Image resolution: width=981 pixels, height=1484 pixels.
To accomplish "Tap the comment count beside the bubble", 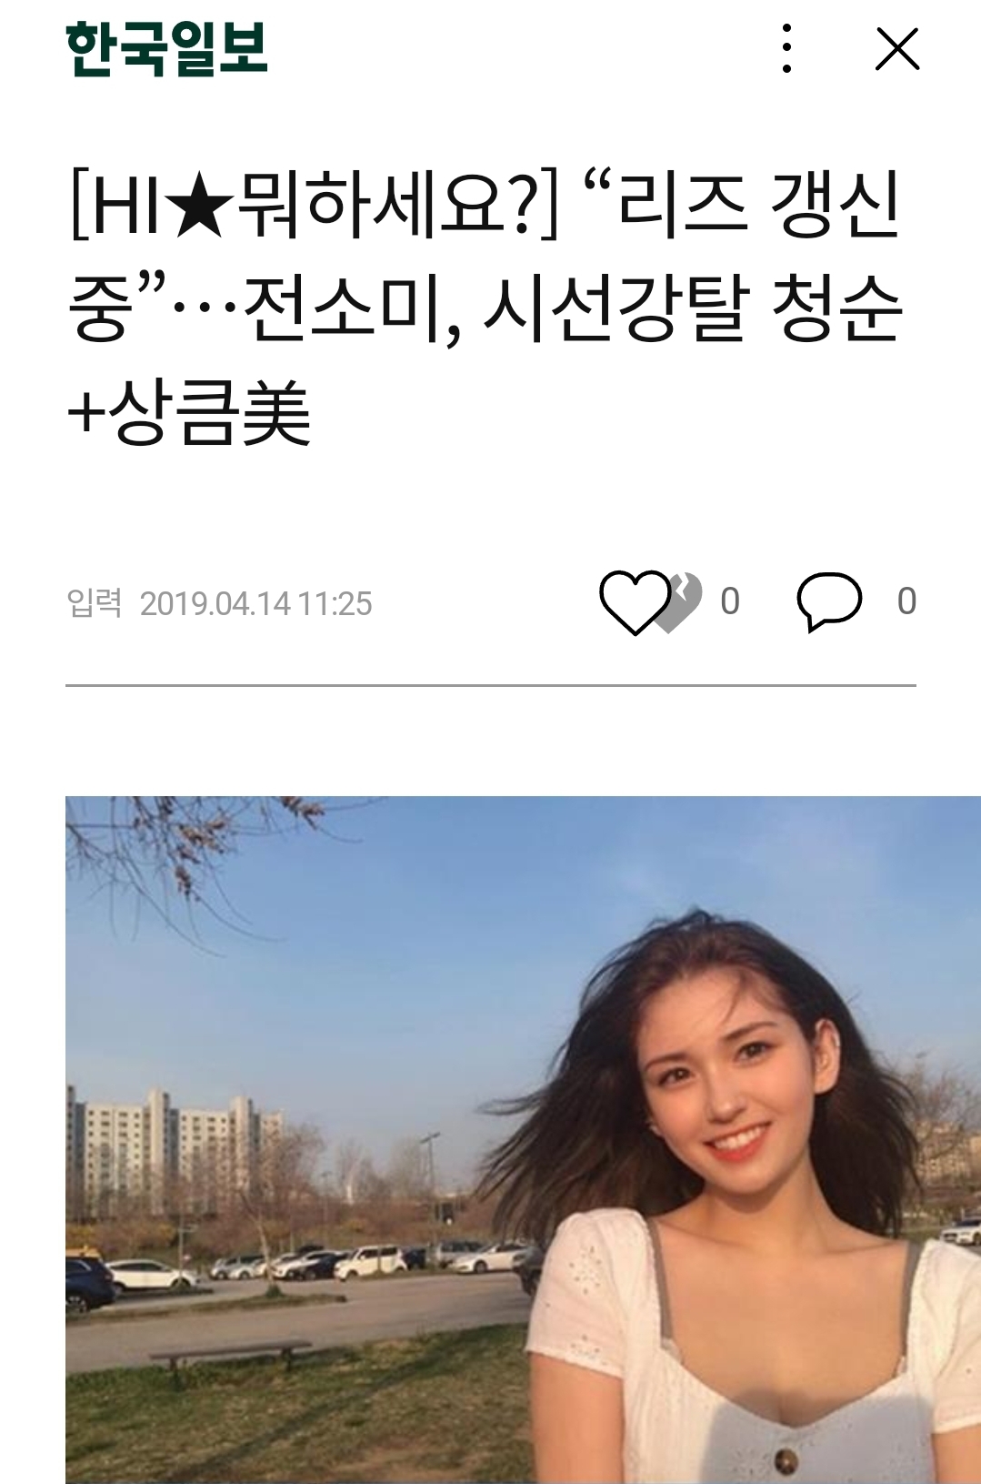I will (906, 601).
